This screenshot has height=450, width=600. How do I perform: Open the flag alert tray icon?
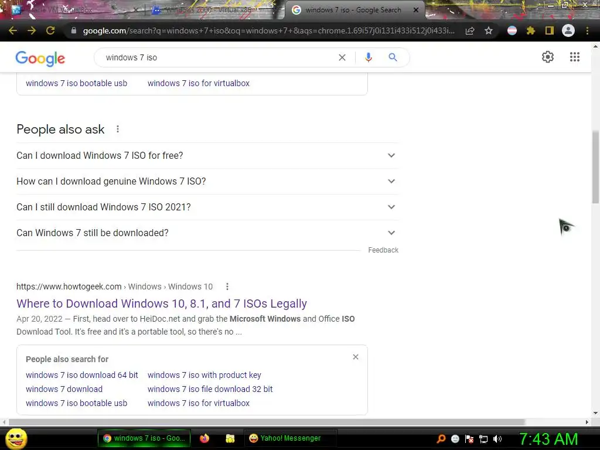(469, 439)
